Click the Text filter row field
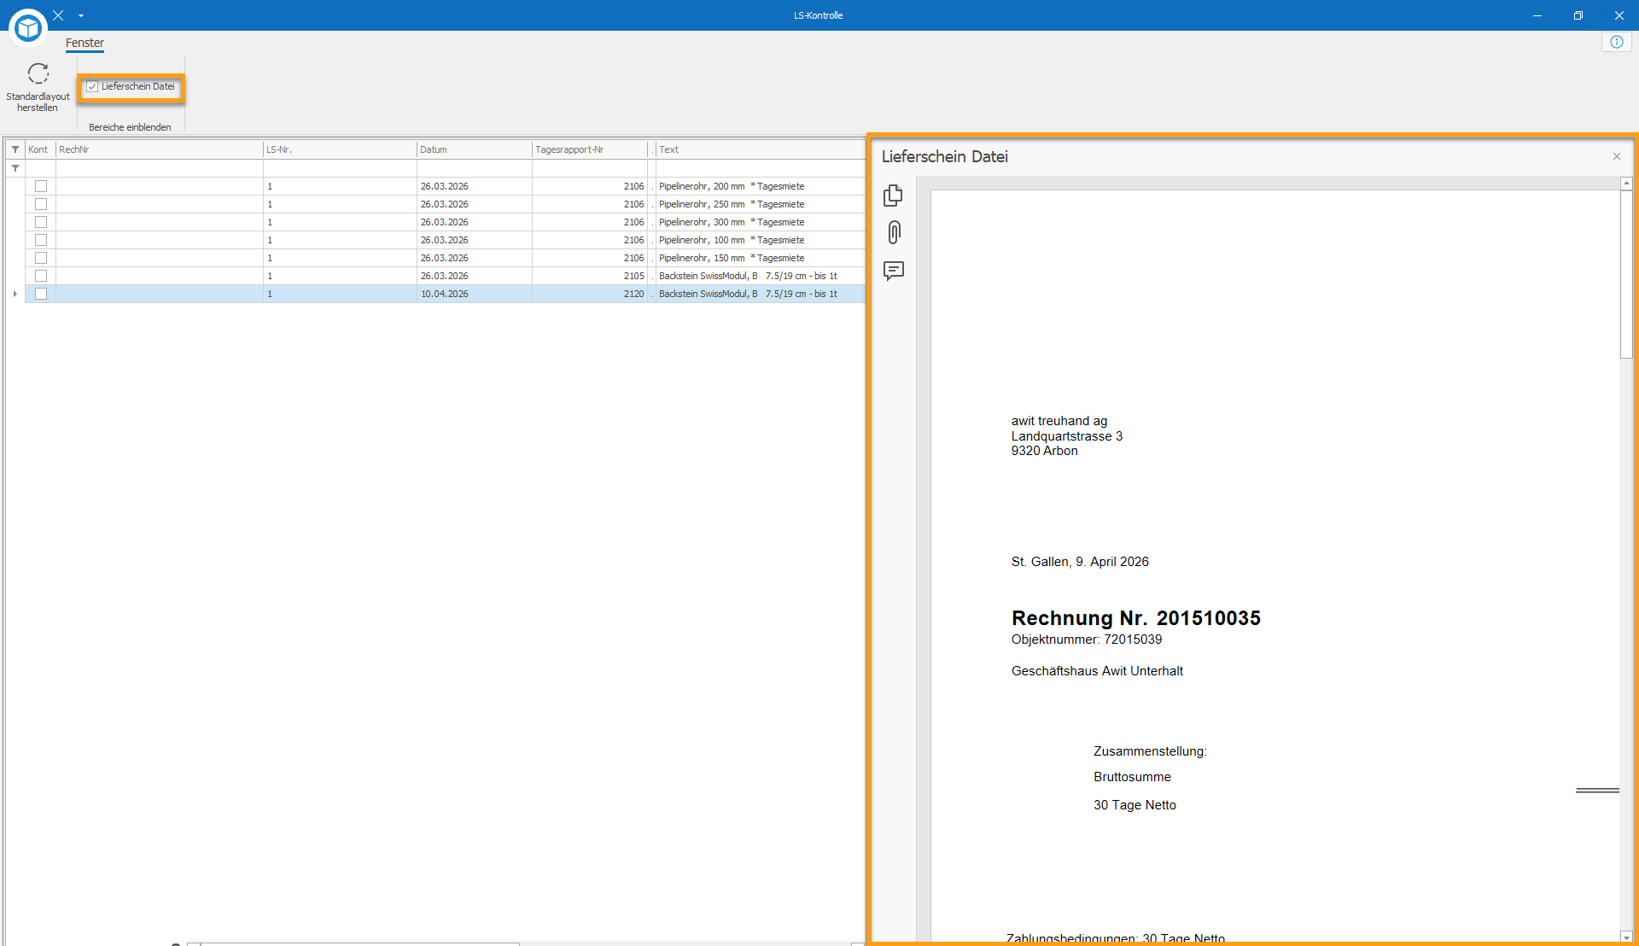 (x=761, y=168)
